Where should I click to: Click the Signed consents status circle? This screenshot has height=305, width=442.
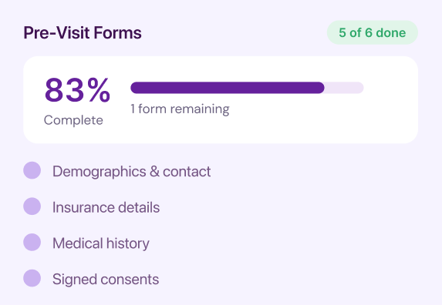pos(32,278)
